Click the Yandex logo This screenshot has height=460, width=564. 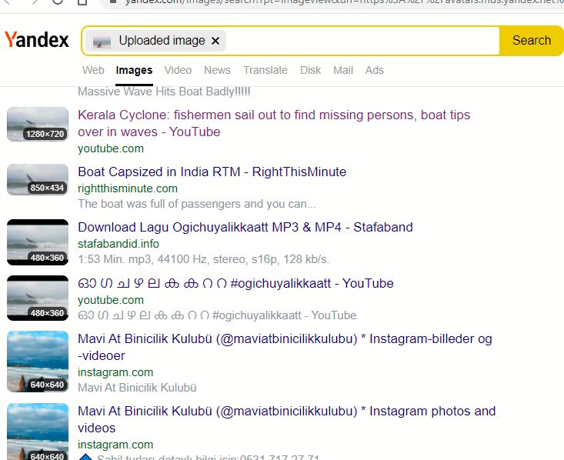(37, 40)
